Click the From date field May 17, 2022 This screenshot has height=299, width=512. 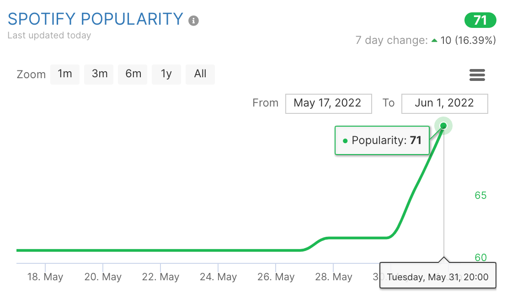pyautogui.click(x=328, y=103)
